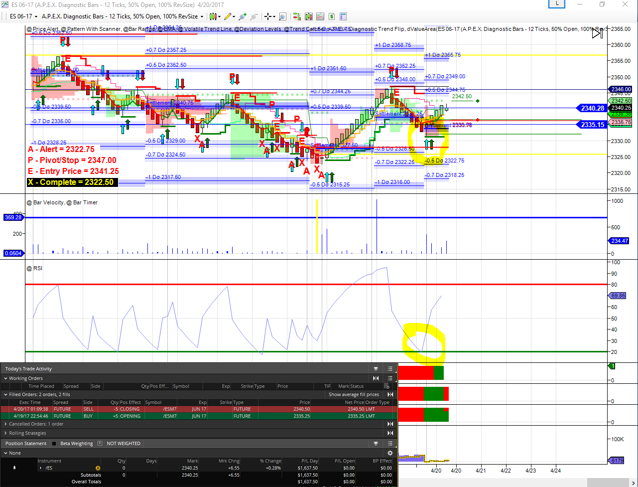Viewport: 638px width, 487px height.
Task: Click Show average fill prices button
Action: click(354, 394)
